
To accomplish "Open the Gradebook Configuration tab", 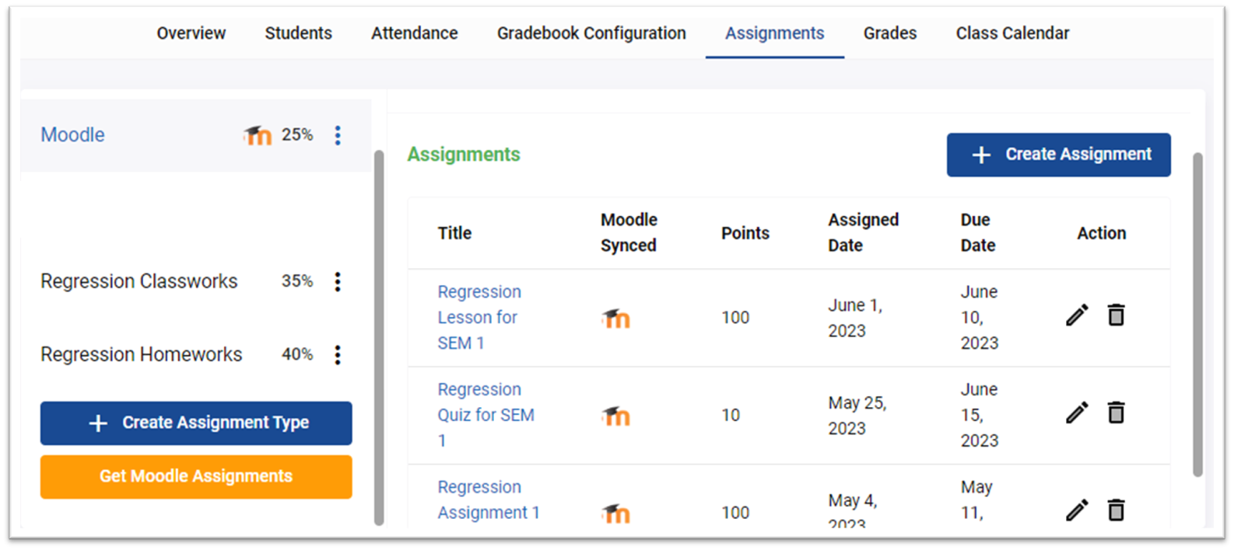I will point(591,33).
